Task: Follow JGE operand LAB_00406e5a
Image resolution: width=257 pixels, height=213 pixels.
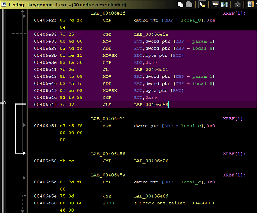Action: click(x=151, y=34)
